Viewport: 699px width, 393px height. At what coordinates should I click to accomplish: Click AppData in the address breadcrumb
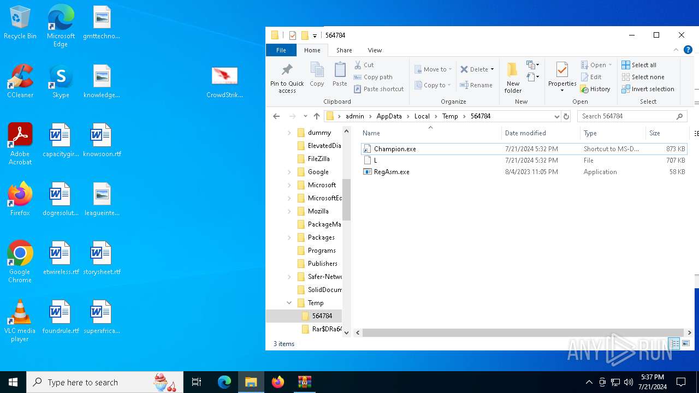point(389,116)
